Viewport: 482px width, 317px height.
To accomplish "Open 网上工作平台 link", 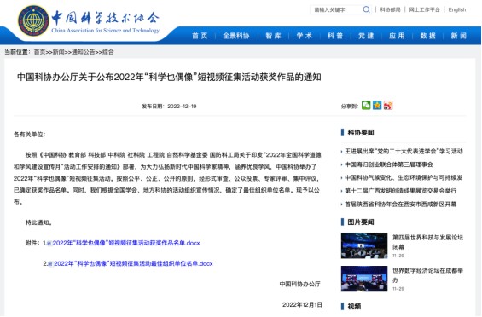I will pos(424,10).
